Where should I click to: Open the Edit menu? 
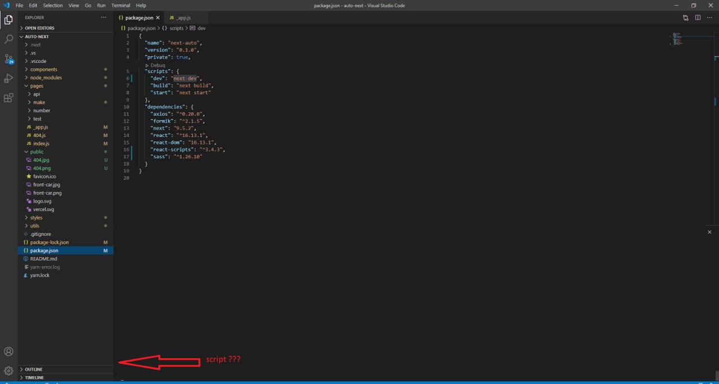click(x=33, y=5)
